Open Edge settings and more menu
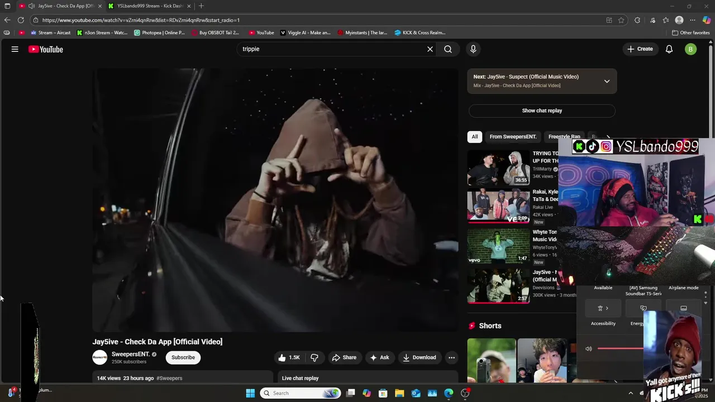Viewport: 715px width, 402px height. (693, 20)
